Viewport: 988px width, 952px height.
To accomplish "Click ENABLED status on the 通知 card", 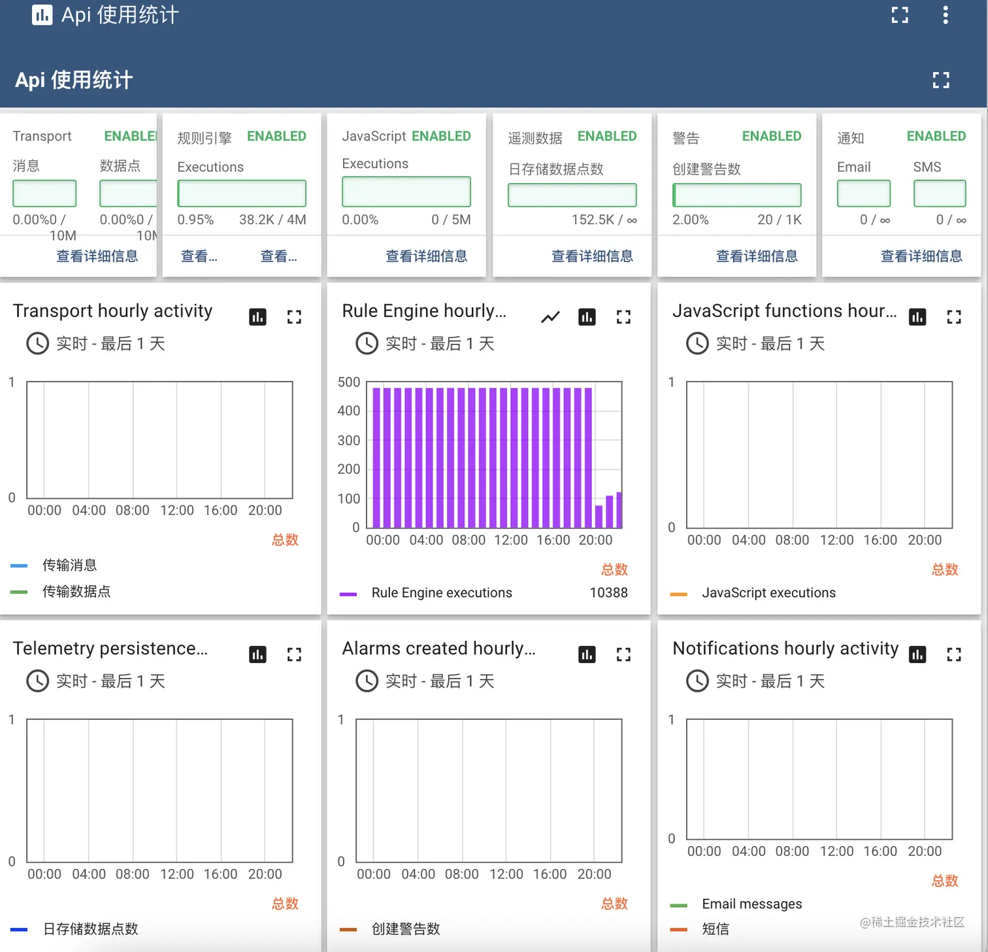I will (x=936, y=136).
